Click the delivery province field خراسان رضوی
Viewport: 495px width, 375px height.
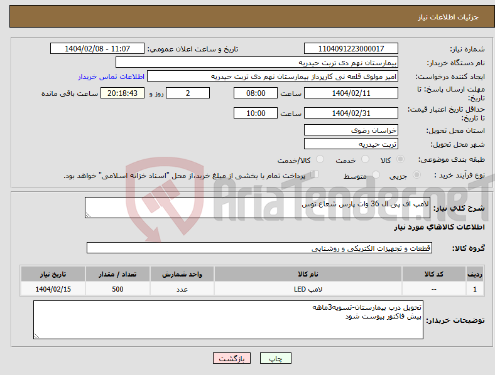point(351,130)
